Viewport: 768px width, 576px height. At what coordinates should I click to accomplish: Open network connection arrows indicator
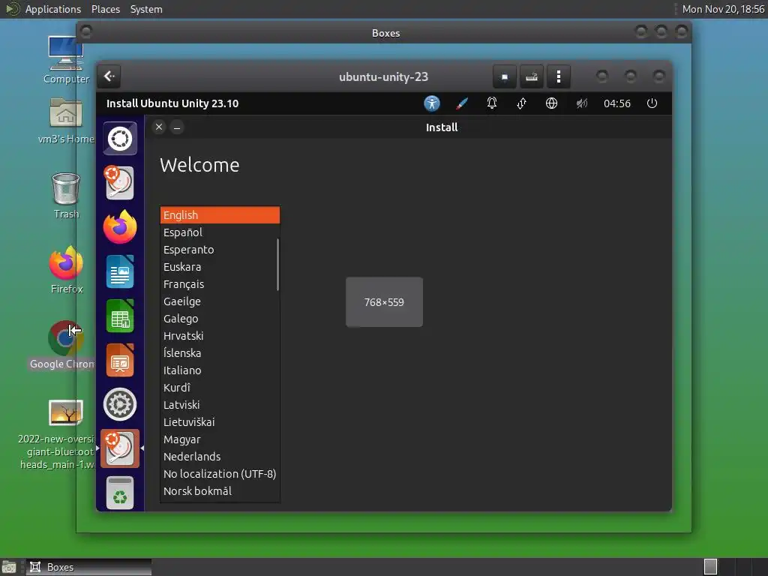(522, 103)
